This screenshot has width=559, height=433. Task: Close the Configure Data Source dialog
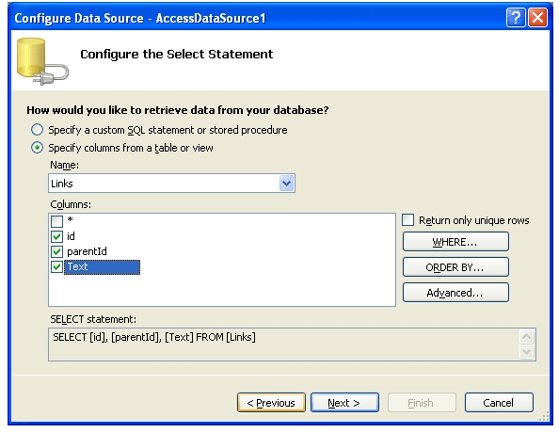pyautogui.click(x=537, y=18)
